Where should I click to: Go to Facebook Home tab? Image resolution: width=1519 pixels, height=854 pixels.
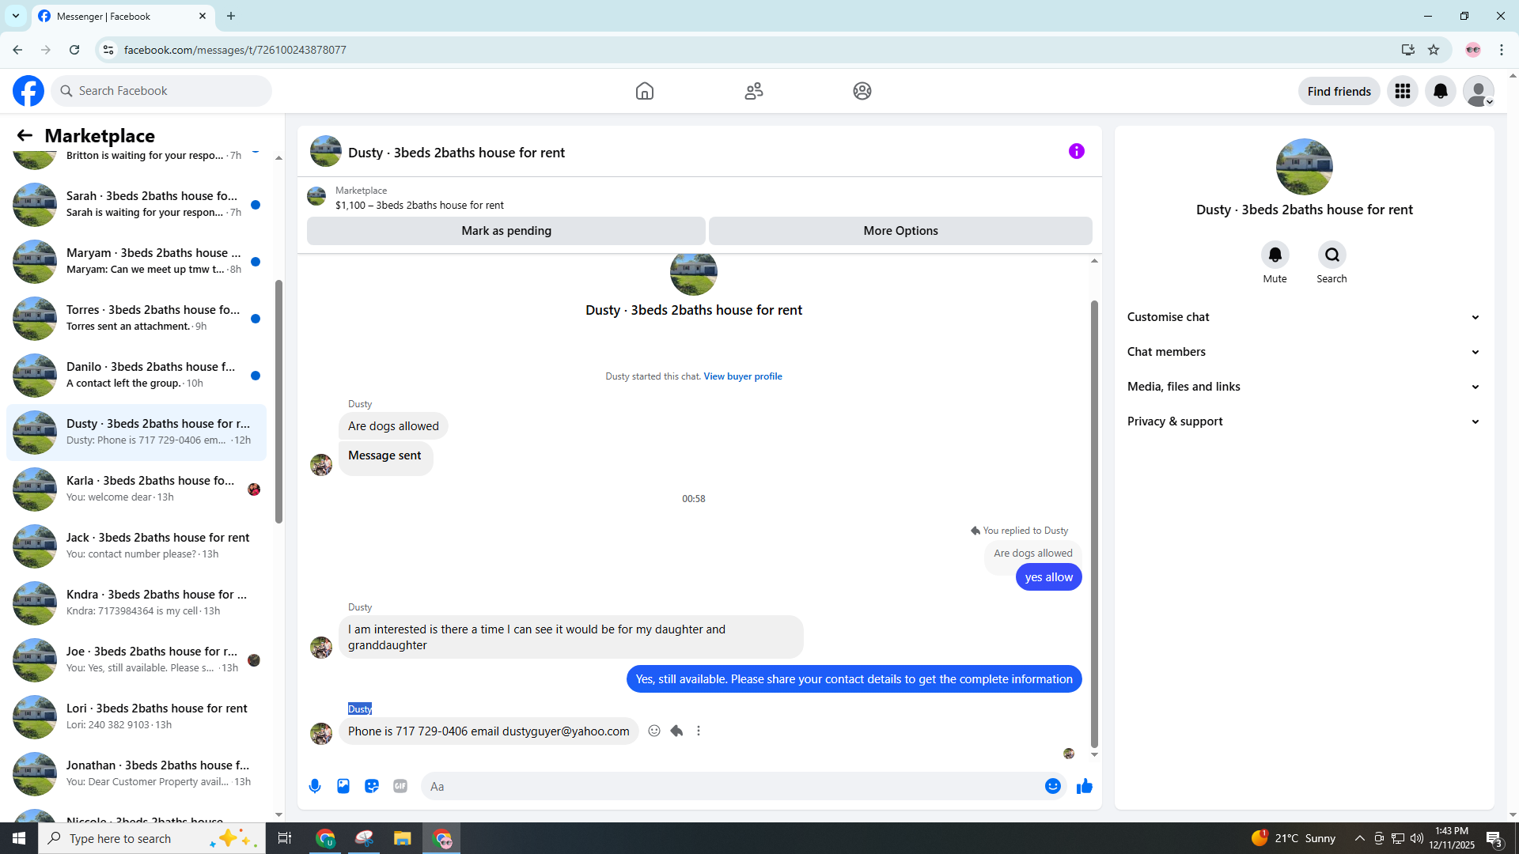[x=645, y=91]
